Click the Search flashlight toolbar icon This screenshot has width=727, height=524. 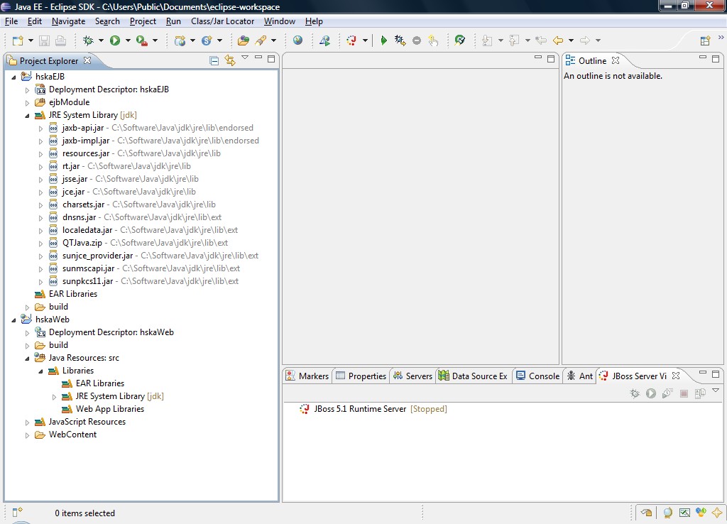pos(261,40)
